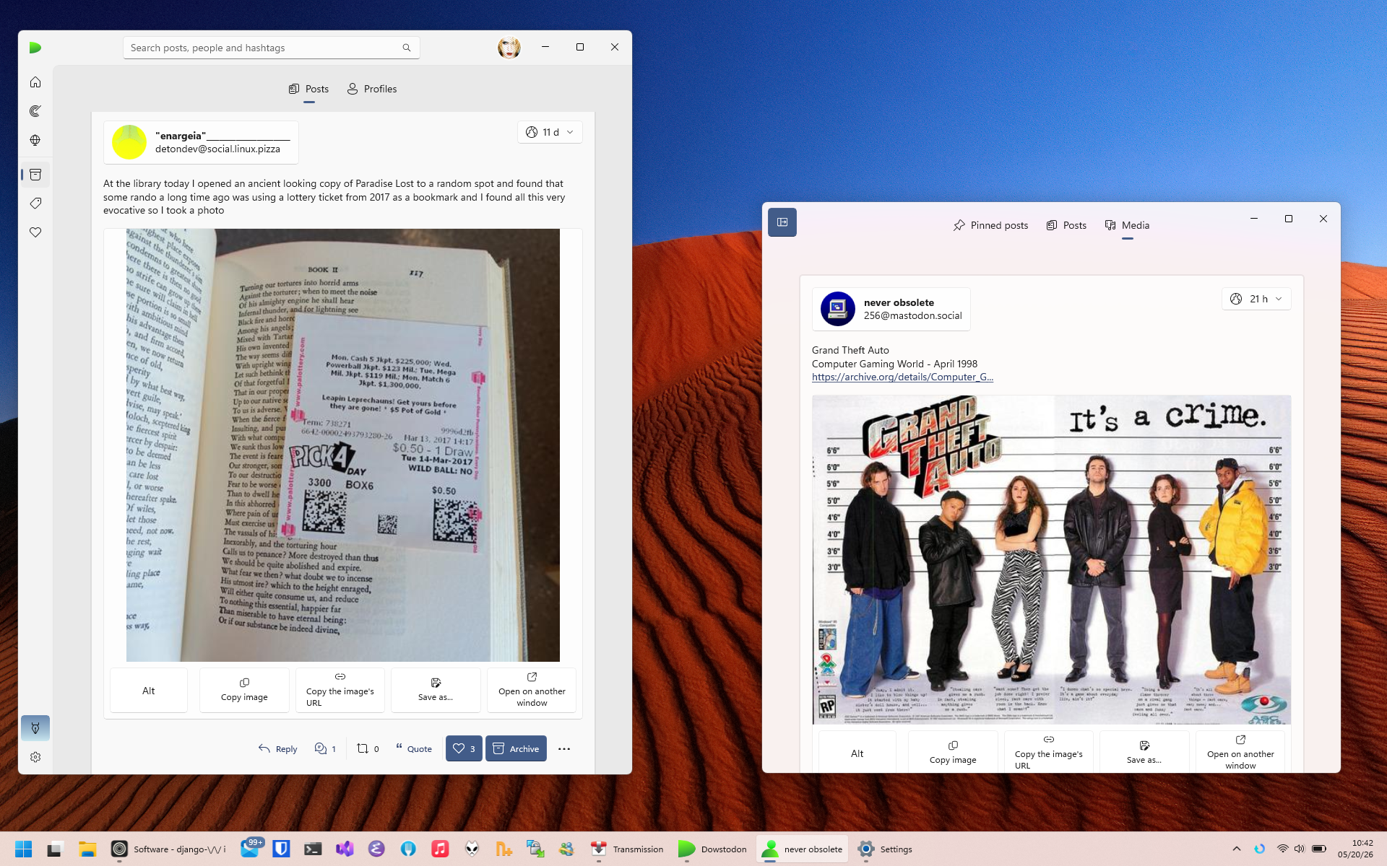Quote the enargeia post
The image size is (1387, 866).
coord(414,749)
